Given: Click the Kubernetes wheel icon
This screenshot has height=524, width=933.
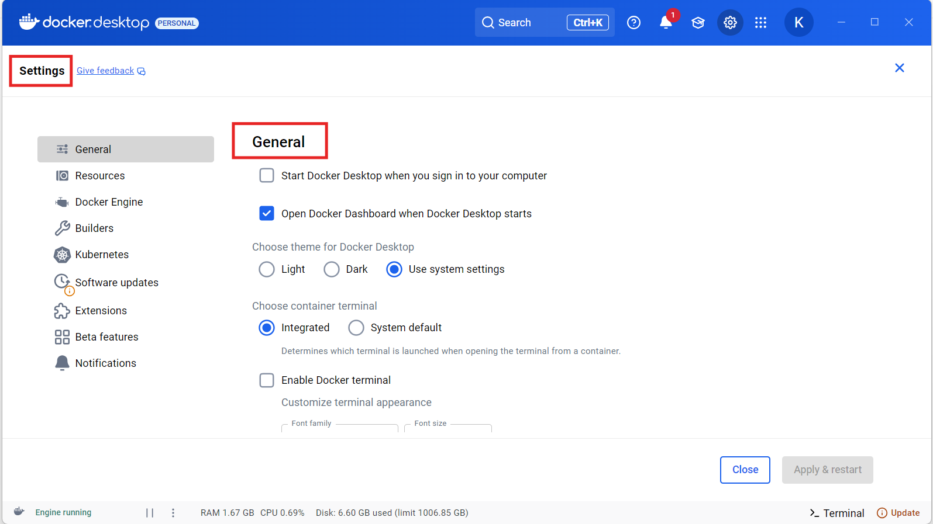Looking at the screenshot, I should click(62, 255).
